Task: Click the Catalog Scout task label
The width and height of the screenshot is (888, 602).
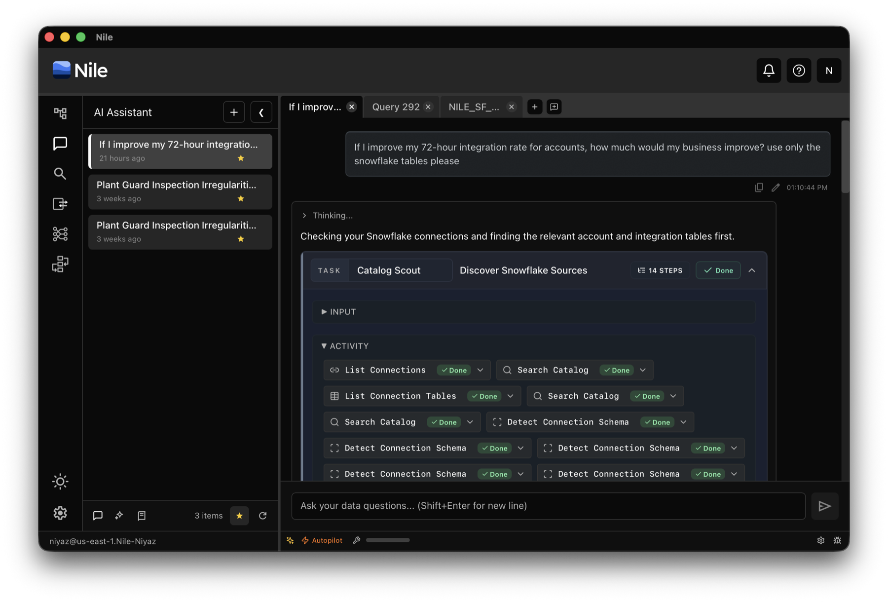Action: point(389,270)
